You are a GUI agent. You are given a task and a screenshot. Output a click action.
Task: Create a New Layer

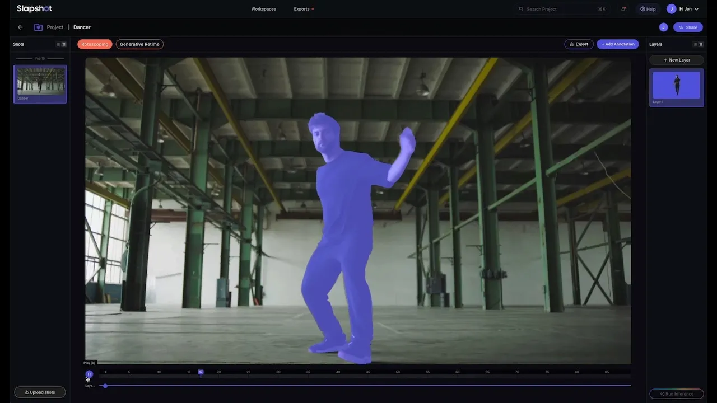tap(677, 60)
